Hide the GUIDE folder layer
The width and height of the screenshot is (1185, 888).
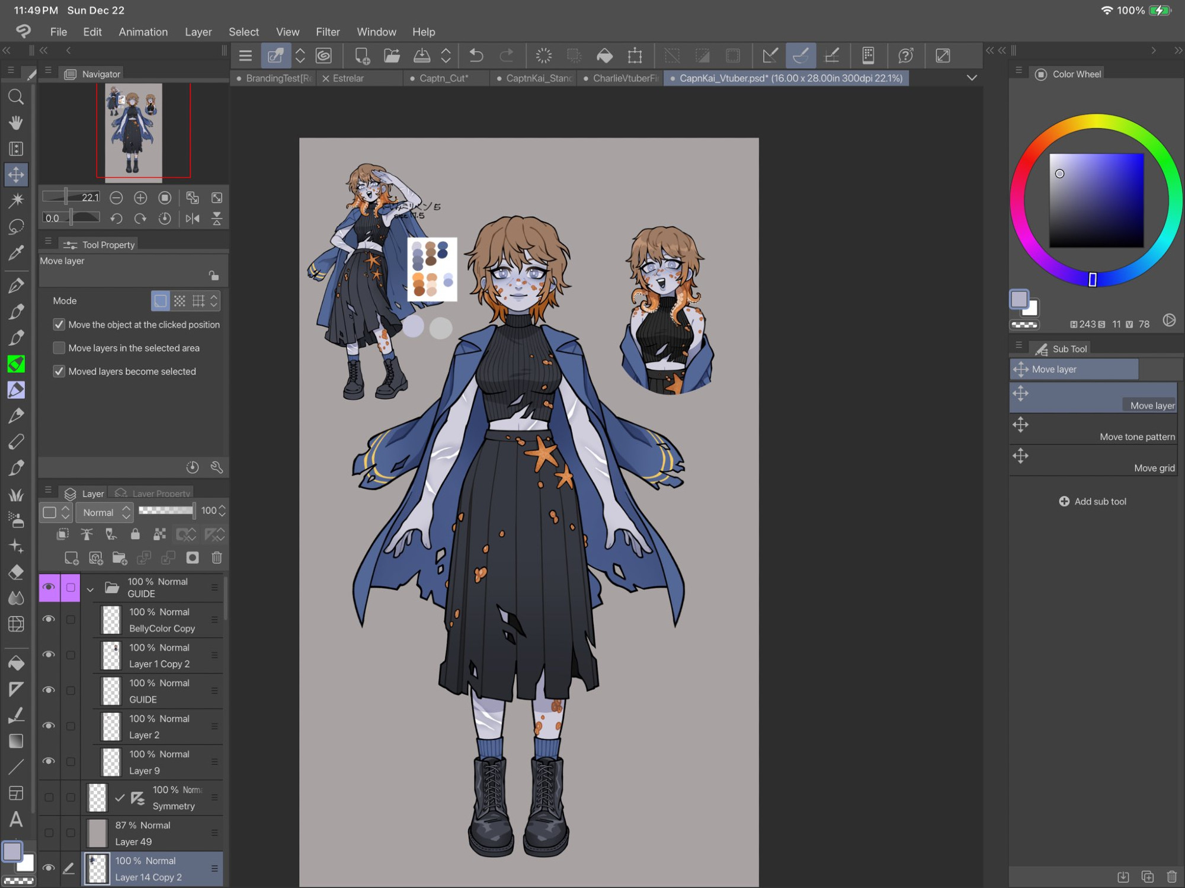(x=49, y=587)
